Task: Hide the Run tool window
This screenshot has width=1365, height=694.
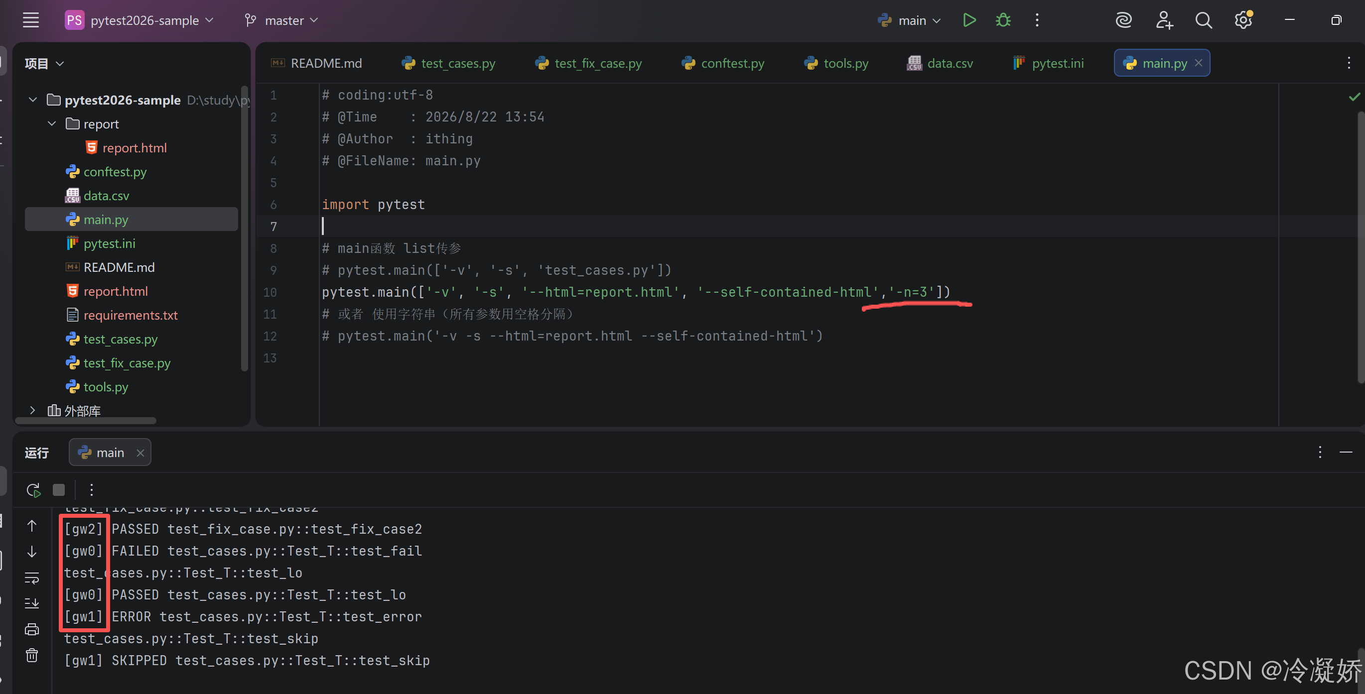Action: coord(1346,452)
